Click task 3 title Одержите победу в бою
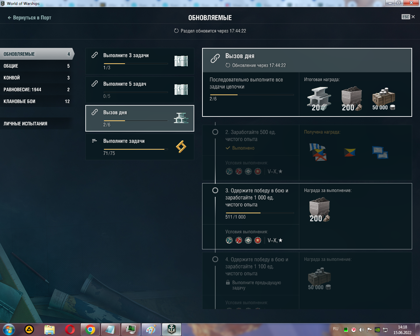The height and width of the screenshot is (336, 420). [257, 198]
